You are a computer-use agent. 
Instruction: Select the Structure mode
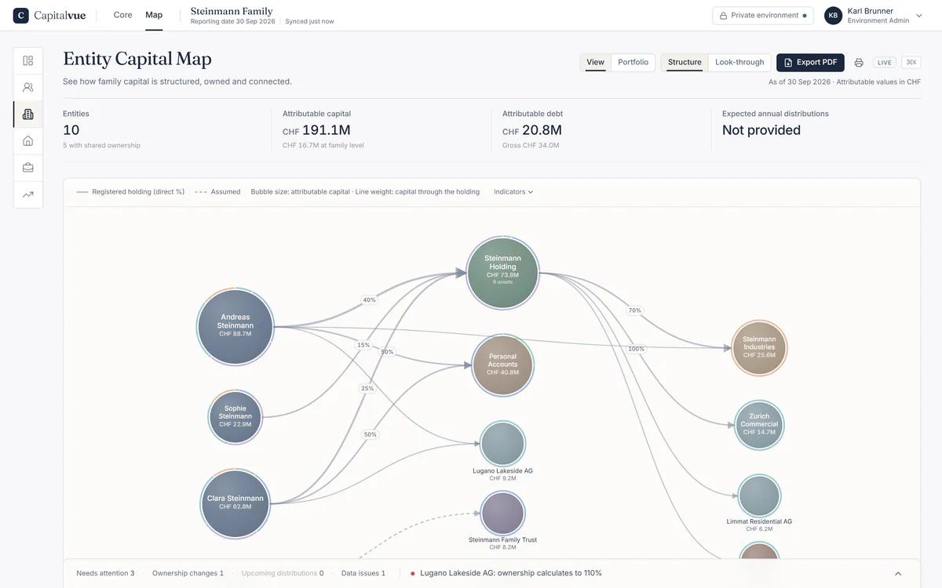685,63
